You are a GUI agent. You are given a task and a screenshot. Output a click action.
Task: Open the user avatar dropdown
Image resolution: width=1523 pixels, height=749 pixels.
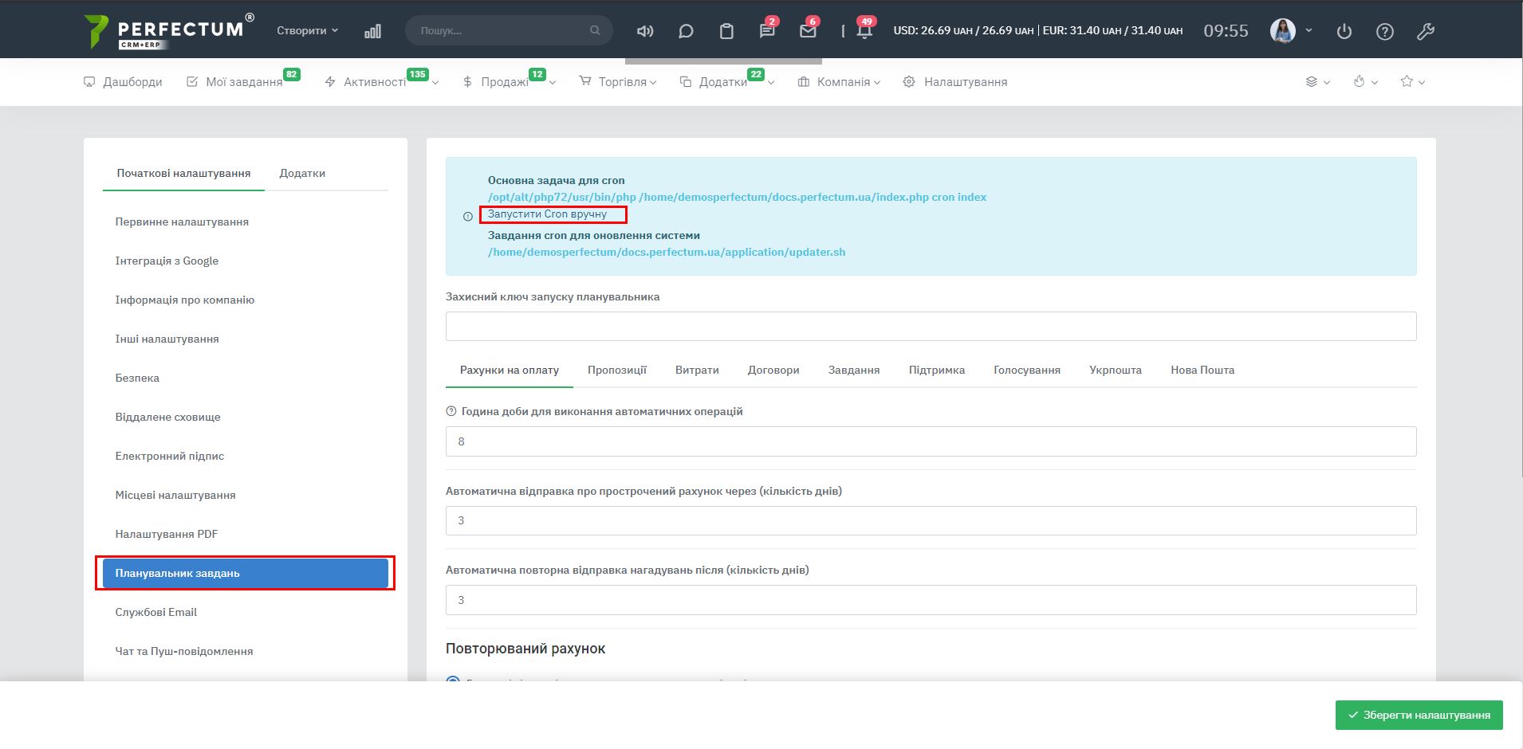click(x=1291, y=30)
